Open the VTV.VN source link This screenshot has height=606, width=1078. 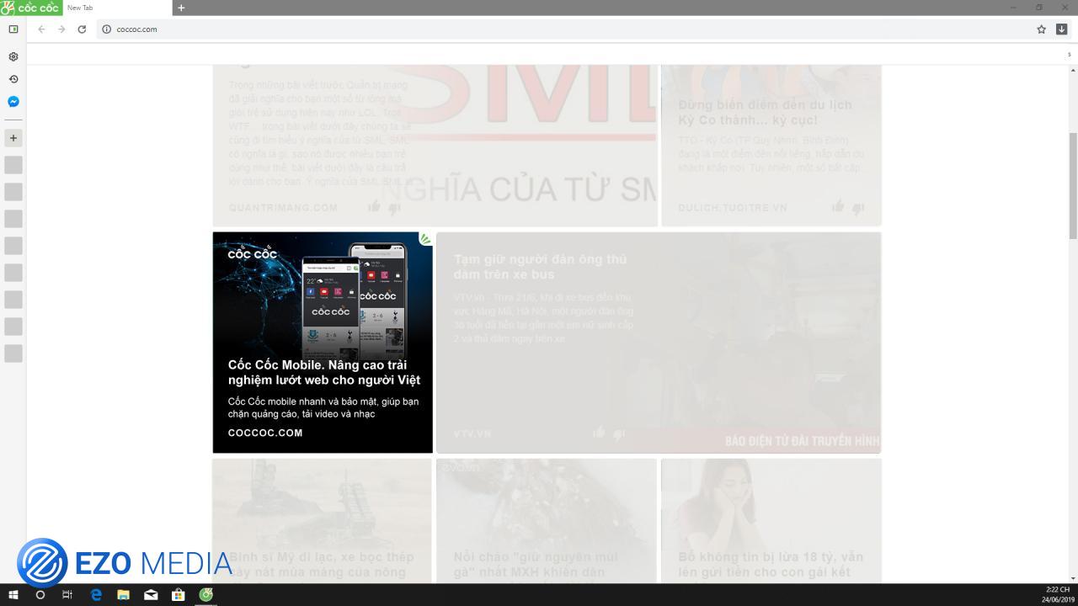(472, 433)
